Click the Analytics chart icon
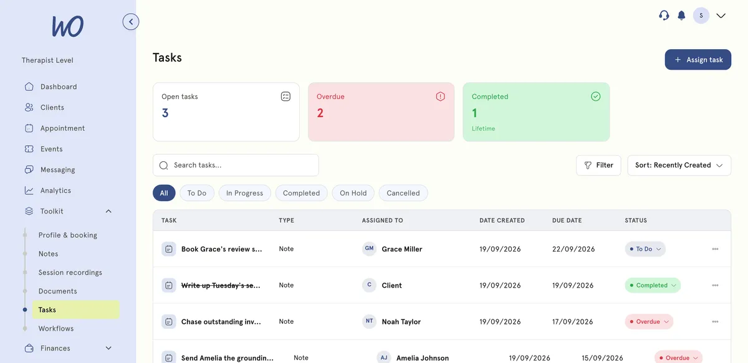Image resolution: width=748 pixels, height=363 pixels. coord(29,191)
